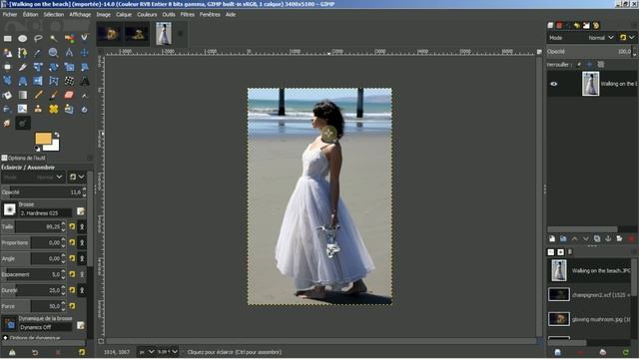Select the Scale tool
This screenshot has width=639, height=359.
[x=69, y=67]
